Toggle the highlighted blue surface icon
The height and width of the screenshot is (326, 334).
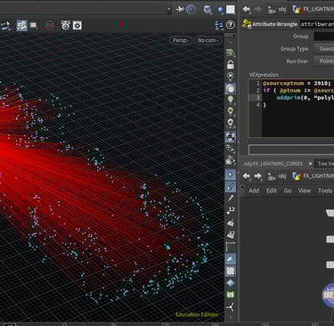[231, 259]
